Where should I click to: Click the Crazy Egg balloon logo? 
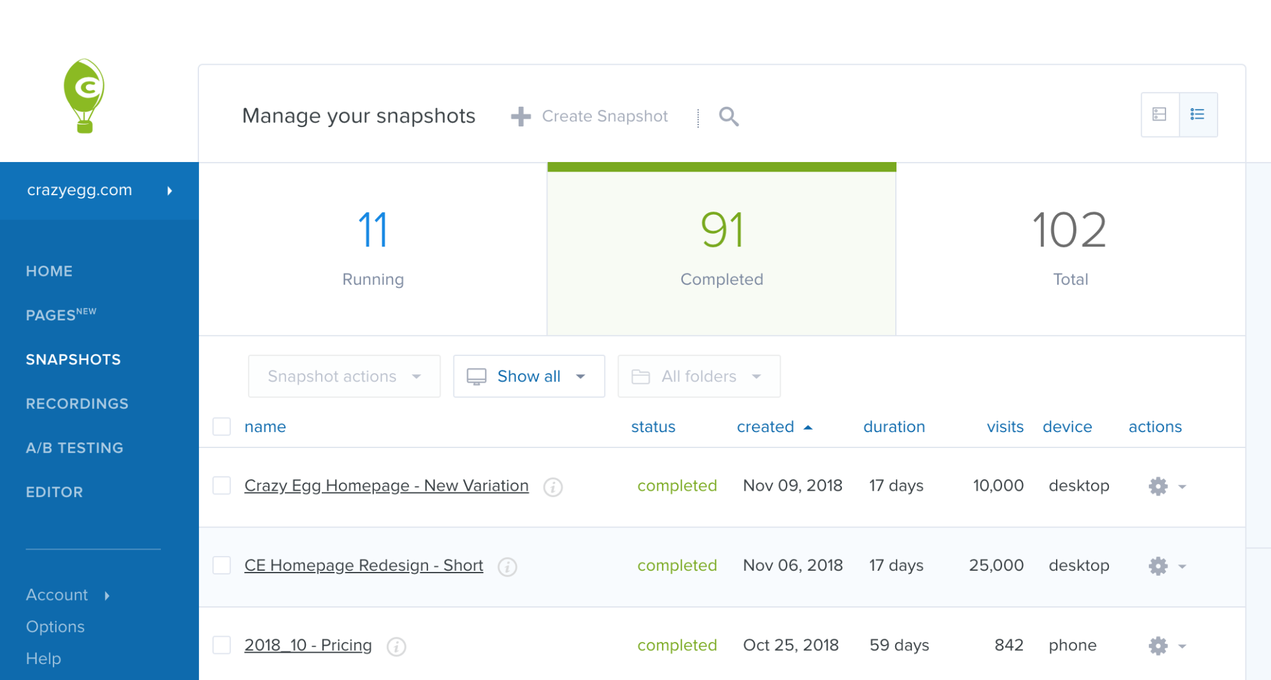[x=84, y=96]
